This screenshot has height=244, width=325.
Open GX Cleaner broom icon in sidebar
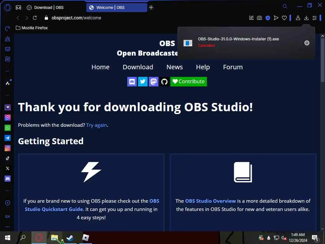click(x=8, y=39)
